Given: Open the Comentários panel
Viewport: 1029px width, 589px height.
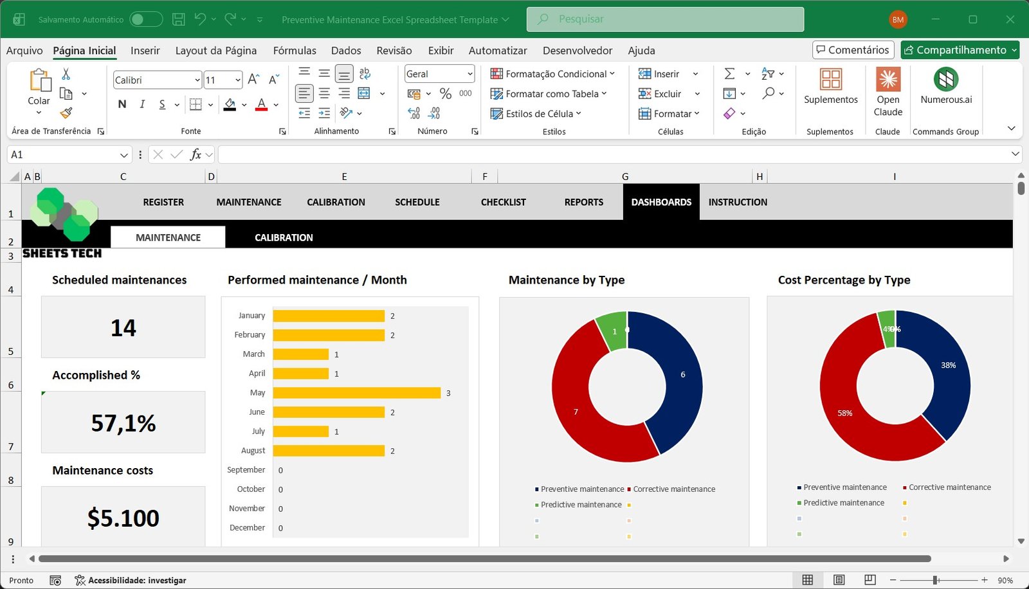Looking at the screenshot, I should [852, 50].
